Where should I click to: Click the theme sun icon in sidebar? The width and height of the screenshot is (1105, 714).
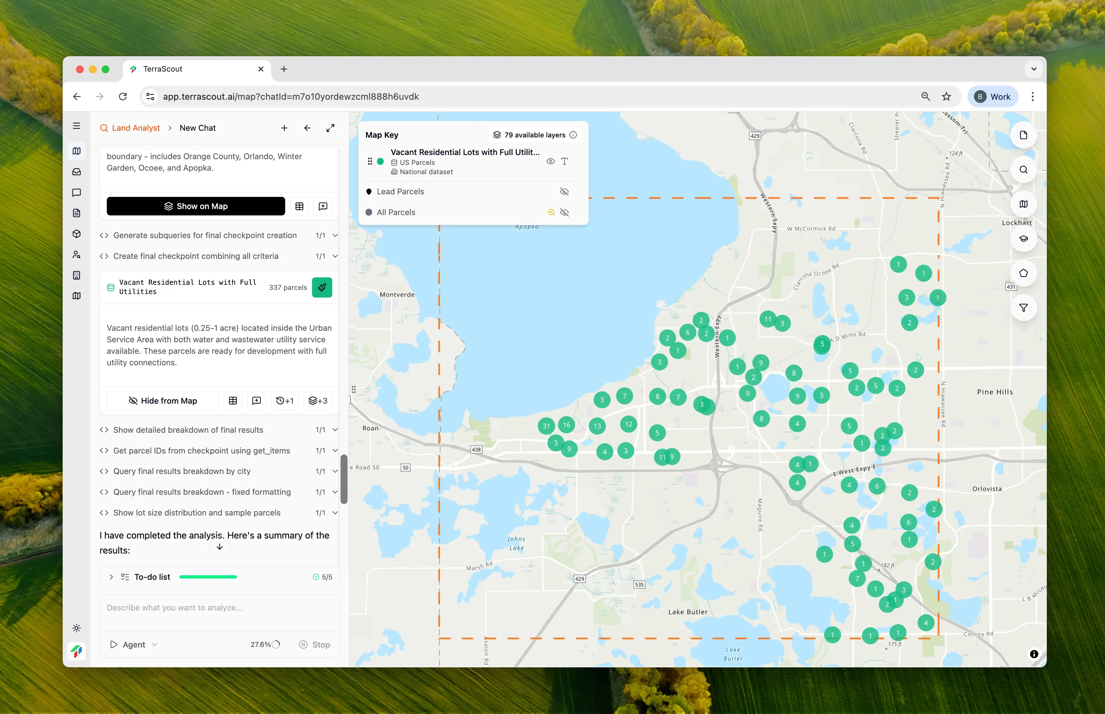(x=76, y=628)
